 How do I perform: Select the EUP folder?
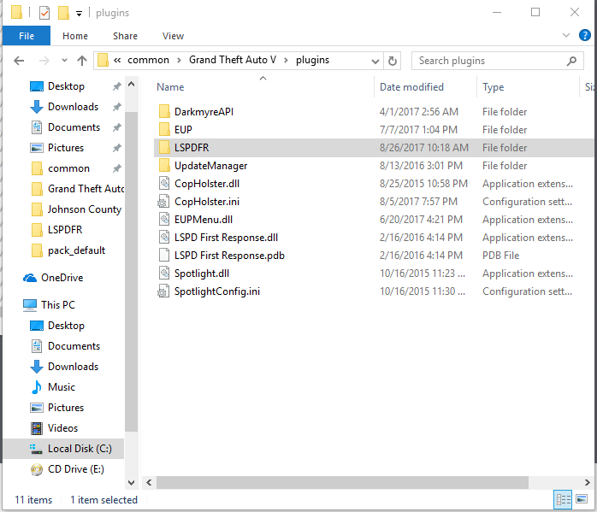click(x=183, y=130)
